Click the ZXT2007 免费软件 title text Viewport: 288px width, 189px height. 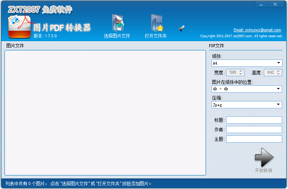point(40,9)
